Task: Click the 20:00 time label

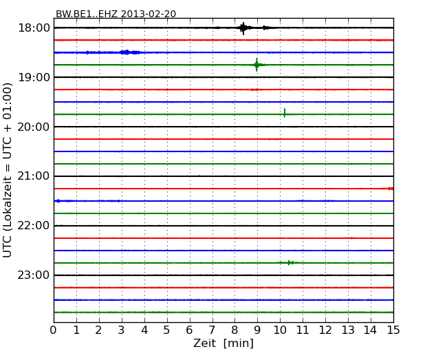Action: click(34, 127)
